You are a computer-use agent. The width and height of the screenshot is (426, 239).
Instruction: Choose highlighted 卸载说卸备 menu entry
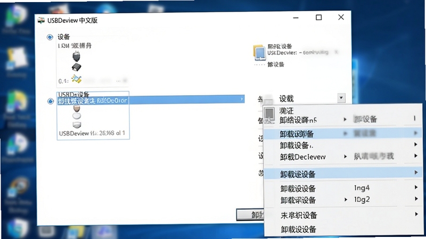[x=297, y=134]
